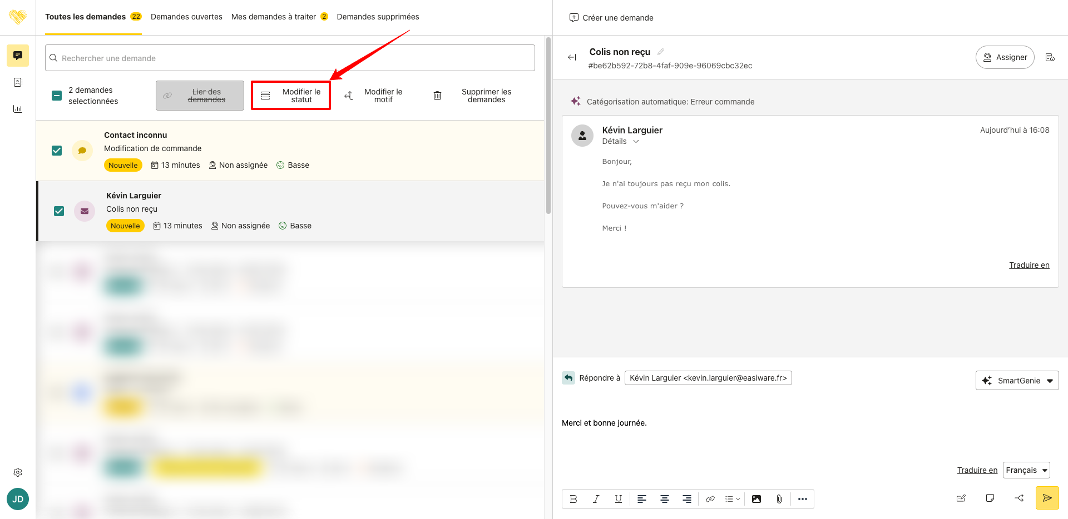Click the Assigner button
Image resolution: width=1068 pixels, height=519 pixels.
[x=1005, y=57]
